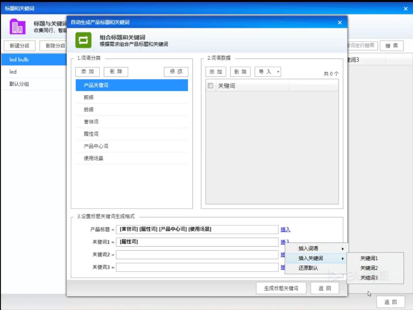Click 返回 in the dialog
Screen dimensions: 413x310
(325, 288)
